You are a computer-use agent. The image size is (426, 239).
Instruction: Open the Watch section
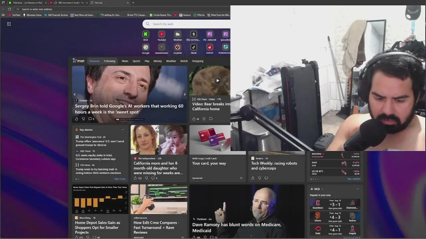(x=184, y=61)
